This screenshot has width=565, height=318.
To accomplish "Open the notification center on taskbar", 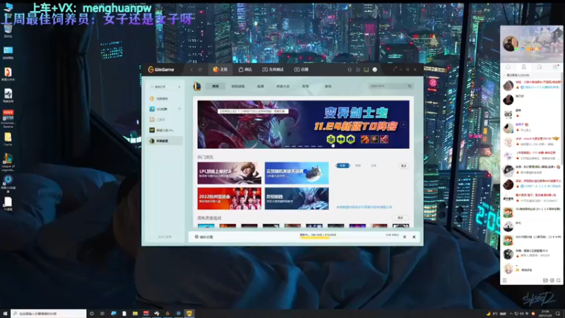I will coord(558,314).
